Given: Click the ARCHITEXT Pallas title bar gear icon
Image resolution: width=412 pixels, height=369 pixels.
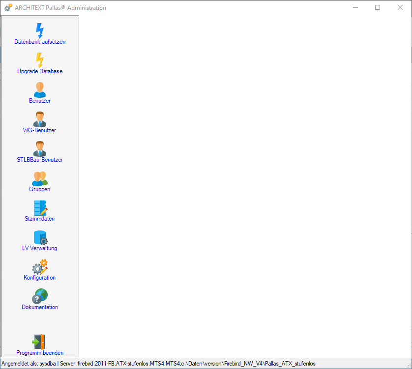Looking at the screenshot, I should click(8, 8).
